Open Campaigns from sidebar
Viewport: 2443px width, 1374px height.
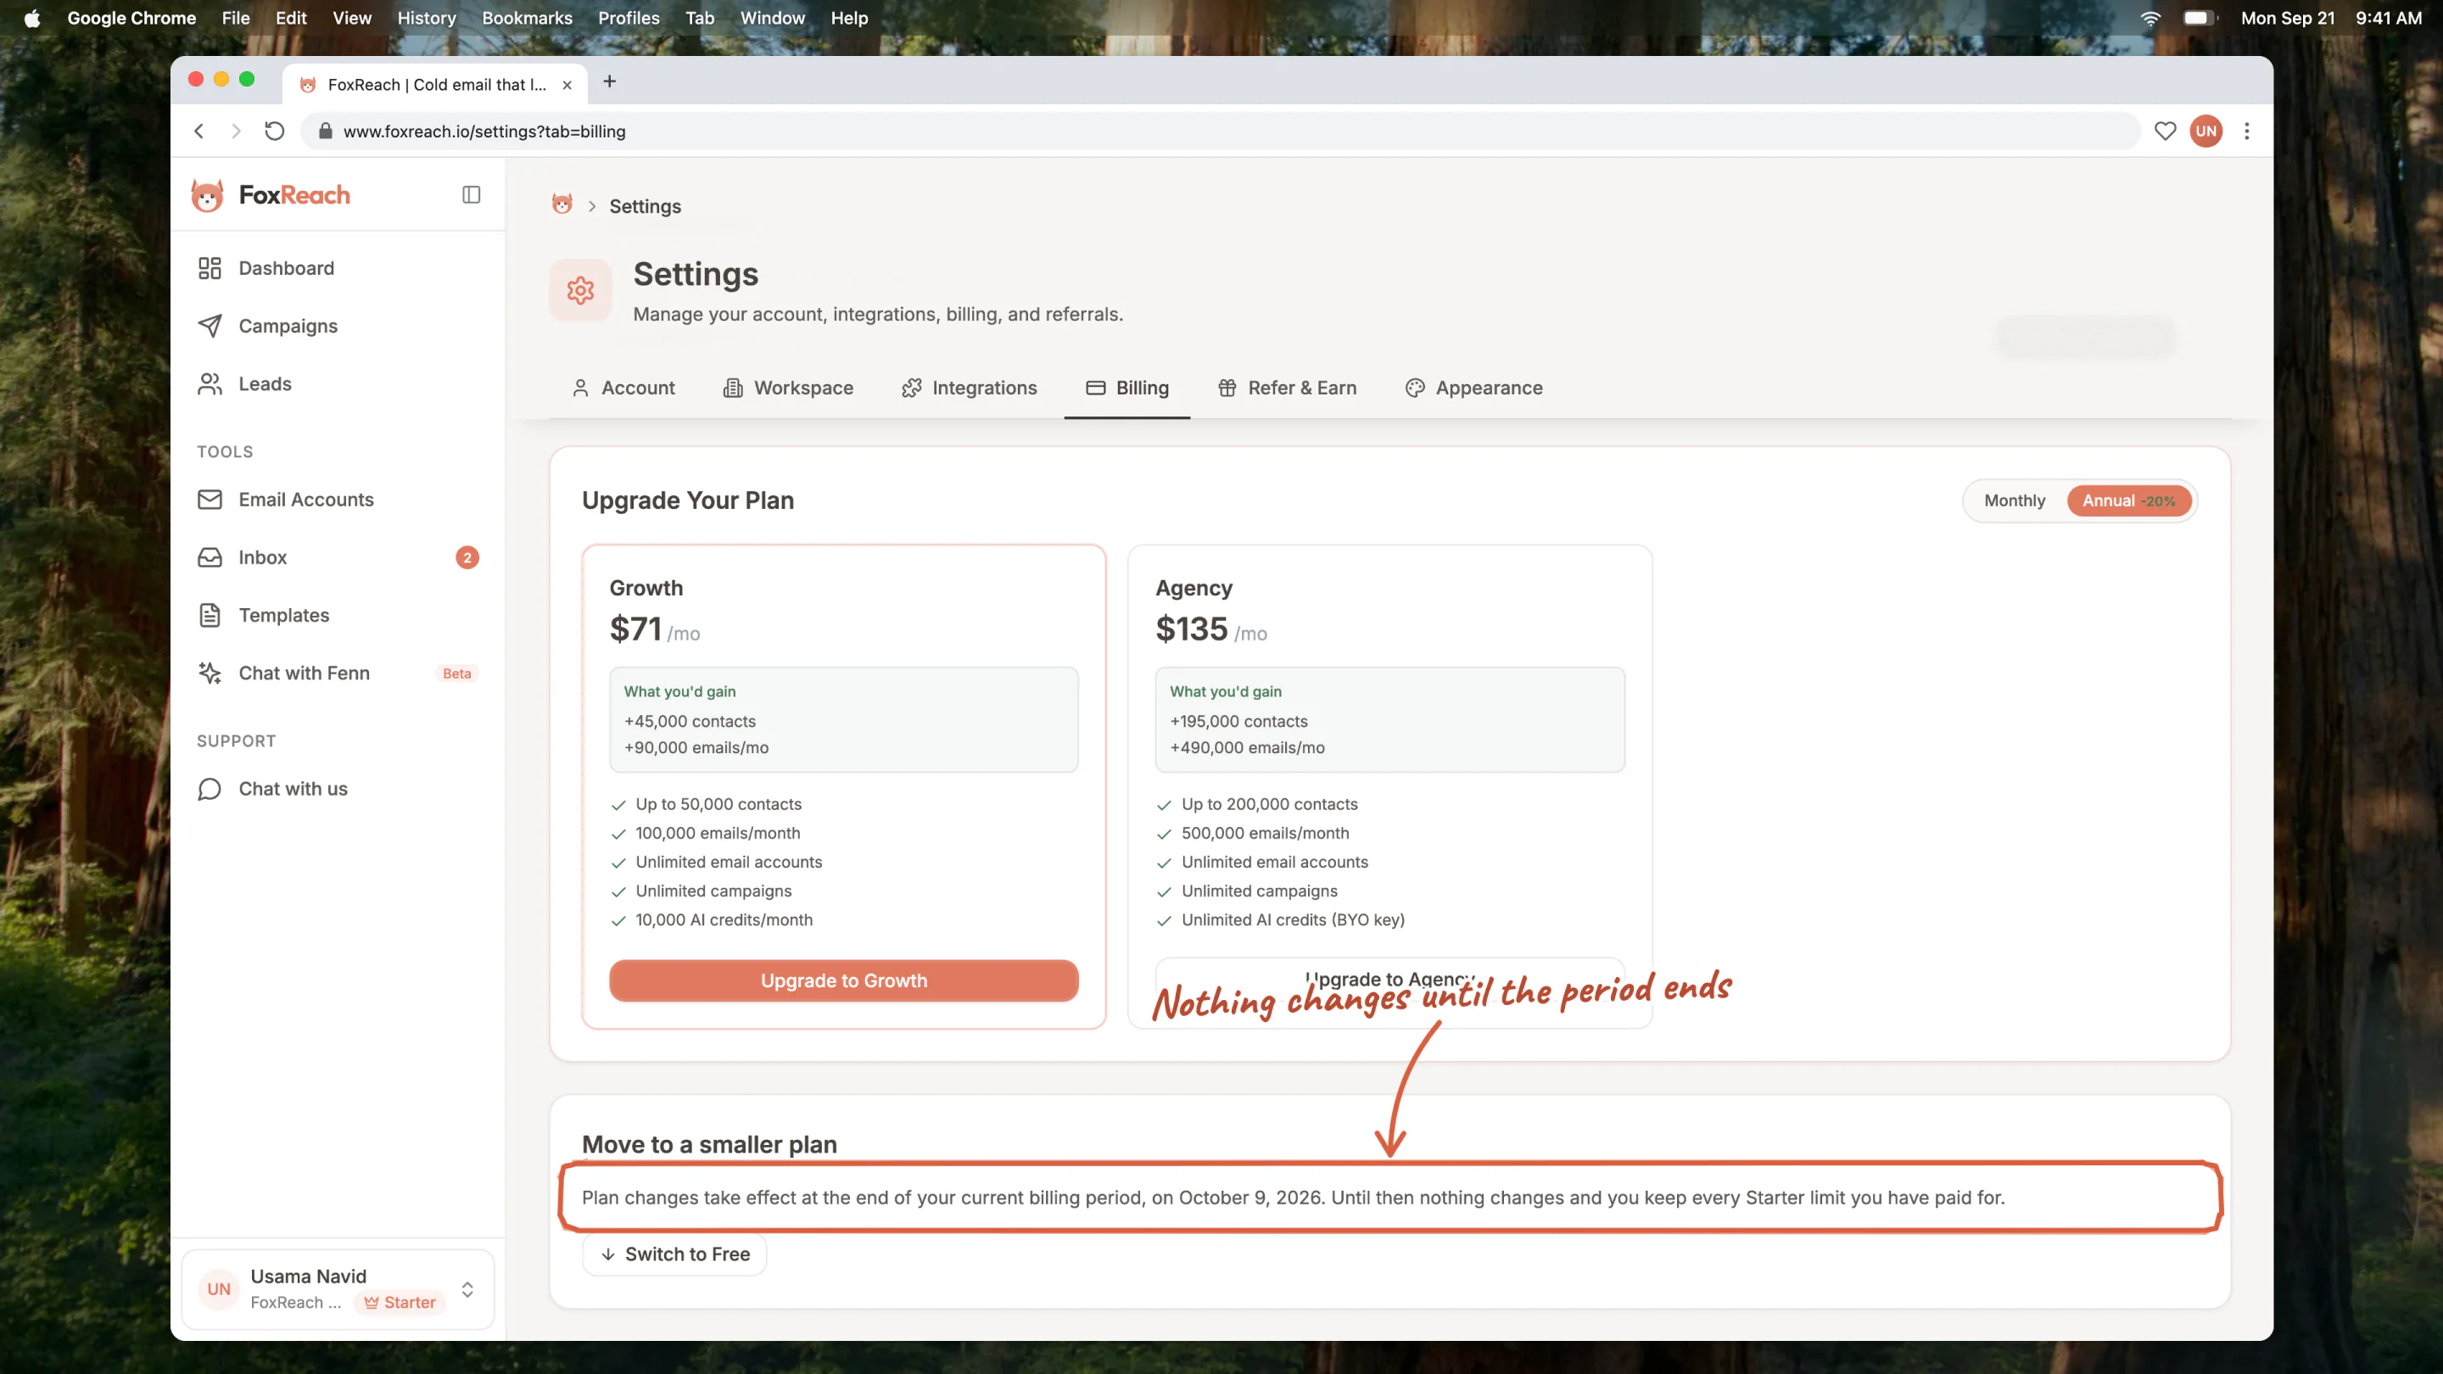pyautogui.click(x=338, y=327)
